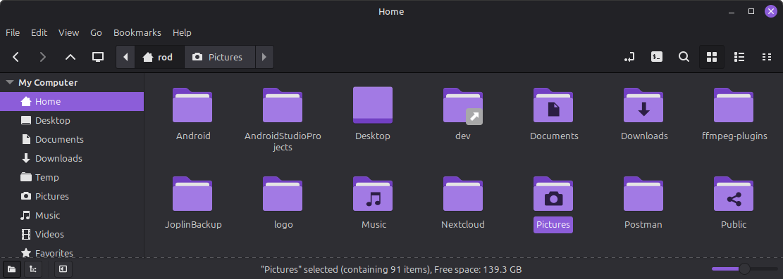Select the Android folder icon

tap(192, 105)
